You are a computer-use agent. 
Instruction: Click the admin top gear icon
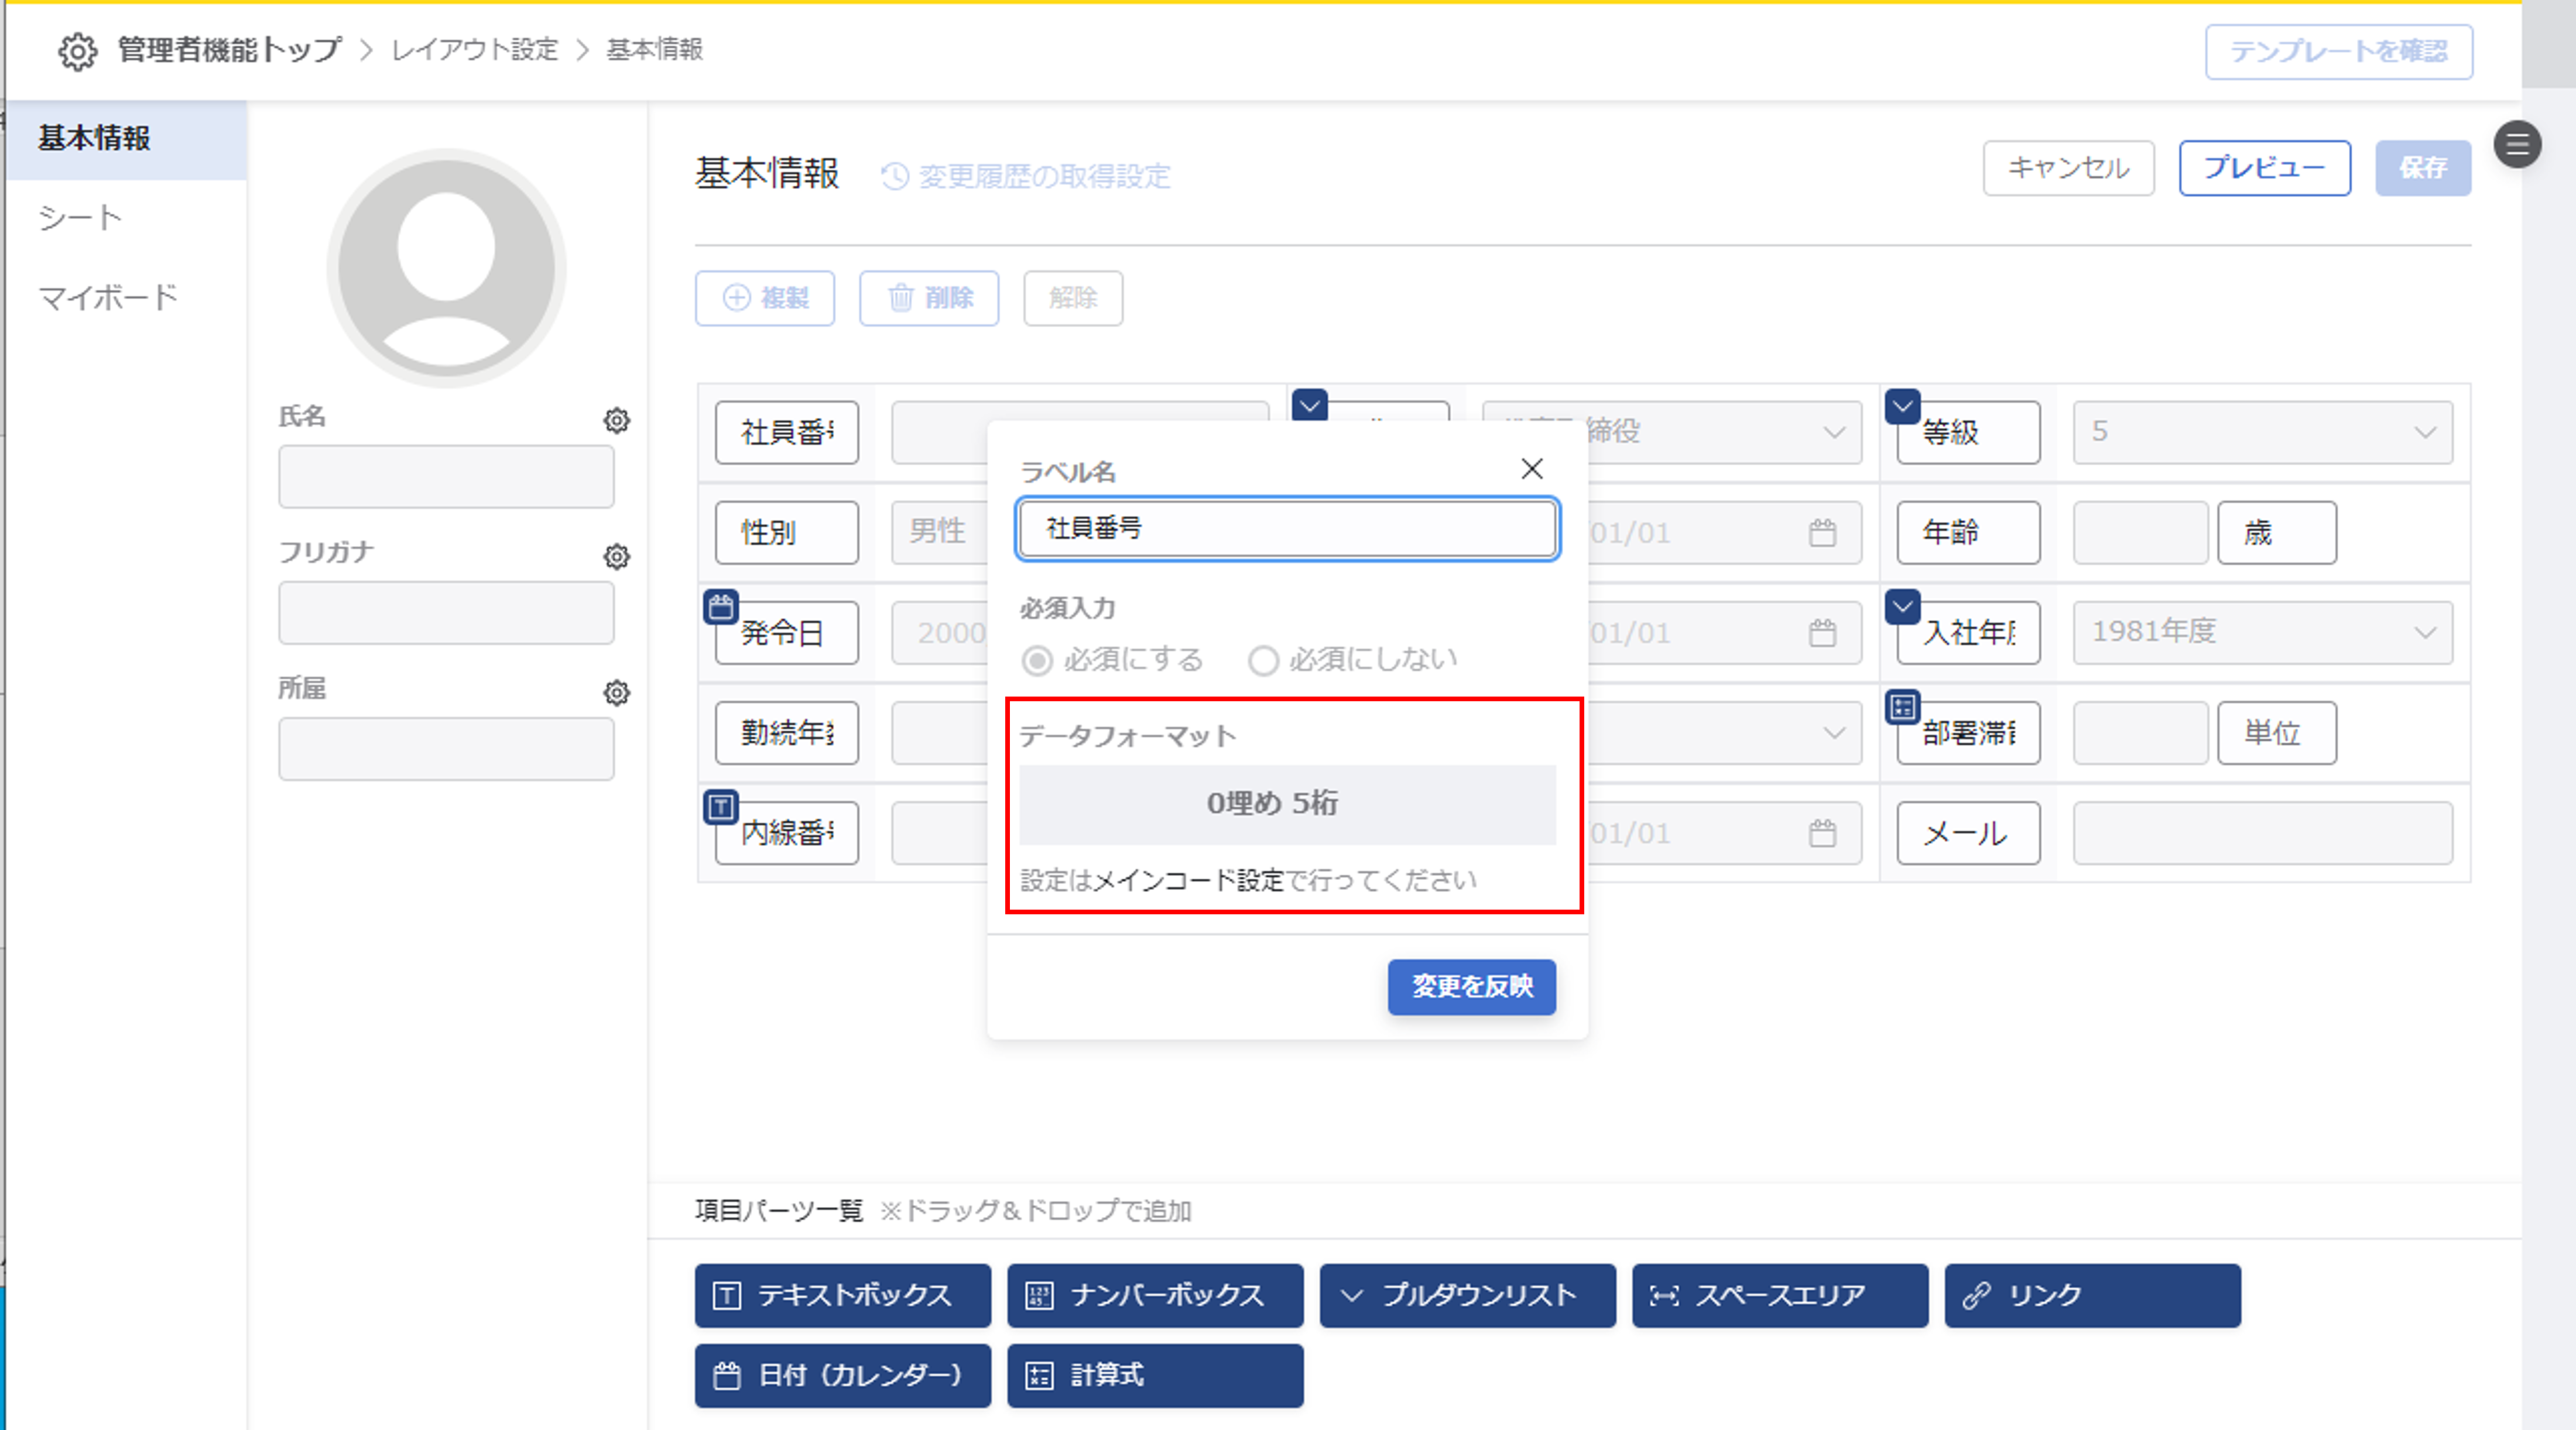tap(77, 51)
